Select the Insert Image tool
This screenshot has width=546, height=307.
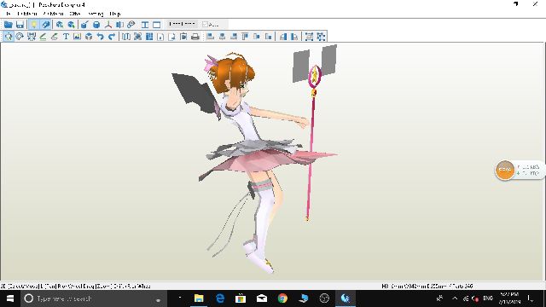[78, 36]
